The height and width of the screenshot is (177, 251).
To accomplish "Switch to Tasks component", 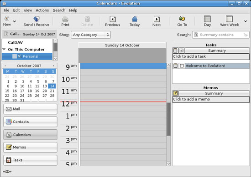I will (30, 160).
